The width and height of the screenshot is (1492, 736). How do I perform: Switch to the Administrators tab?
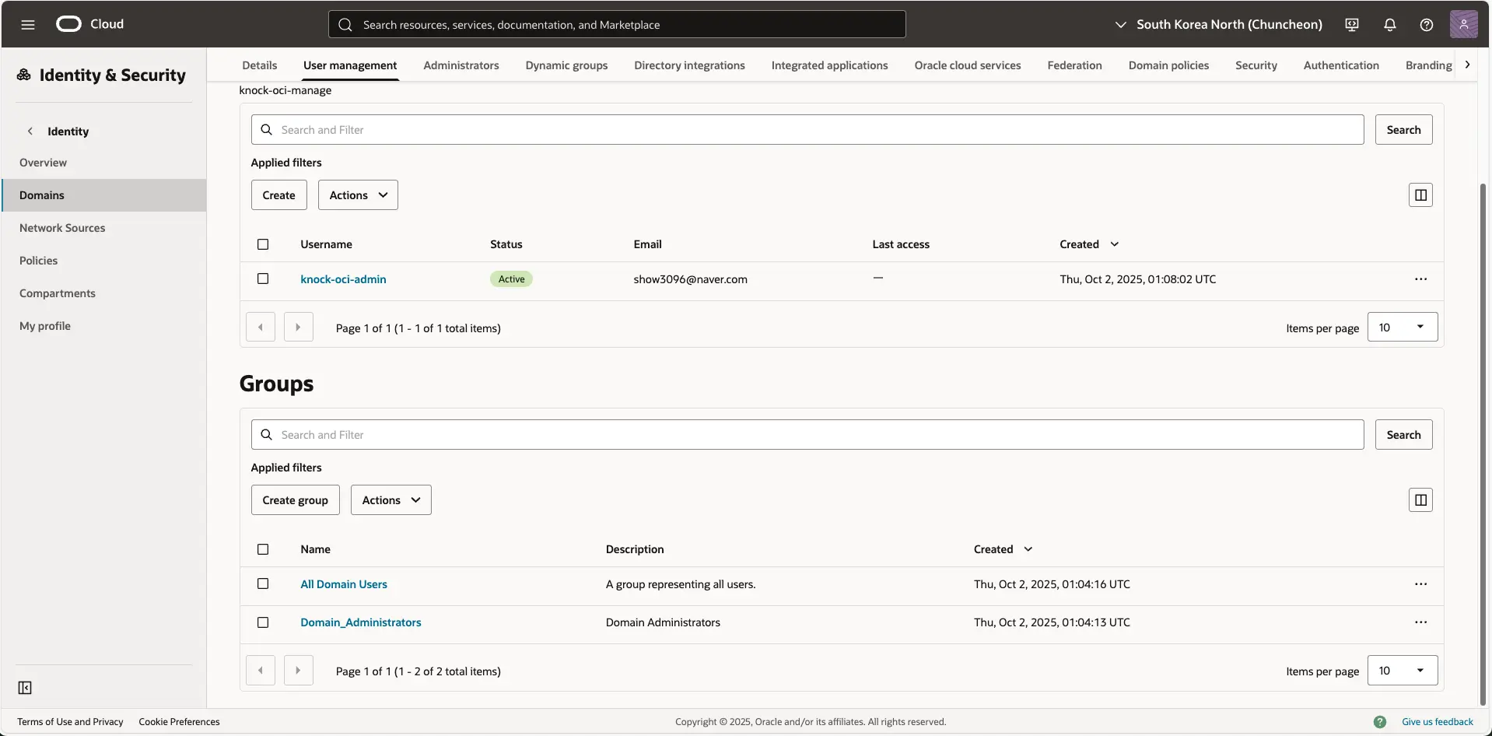tap(461, 65)
